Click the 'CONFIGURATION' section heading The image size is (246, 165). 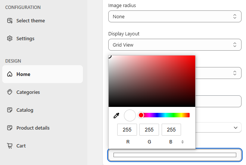tap(23, 7)
